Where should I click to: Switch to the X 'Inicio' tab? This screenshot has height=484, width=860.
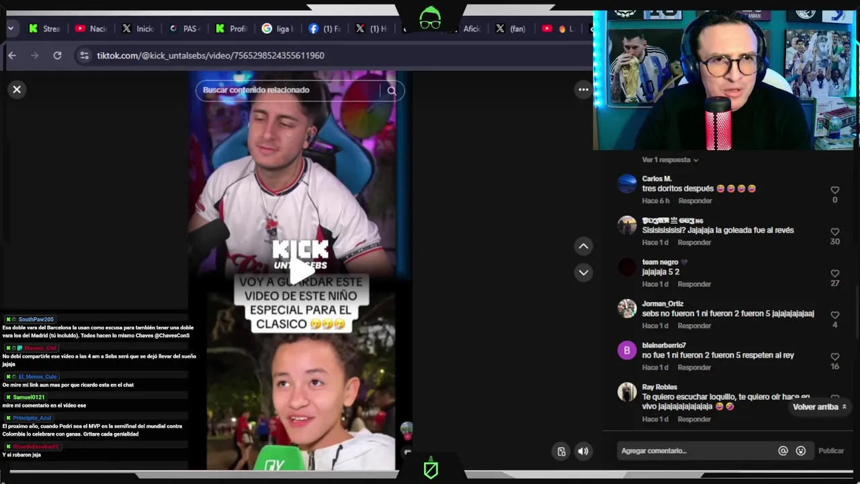[138, 28]
